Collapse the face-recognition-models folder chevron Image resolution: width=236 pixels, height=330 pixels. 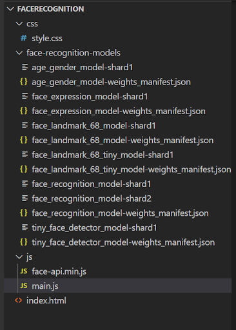pos(19,53)
